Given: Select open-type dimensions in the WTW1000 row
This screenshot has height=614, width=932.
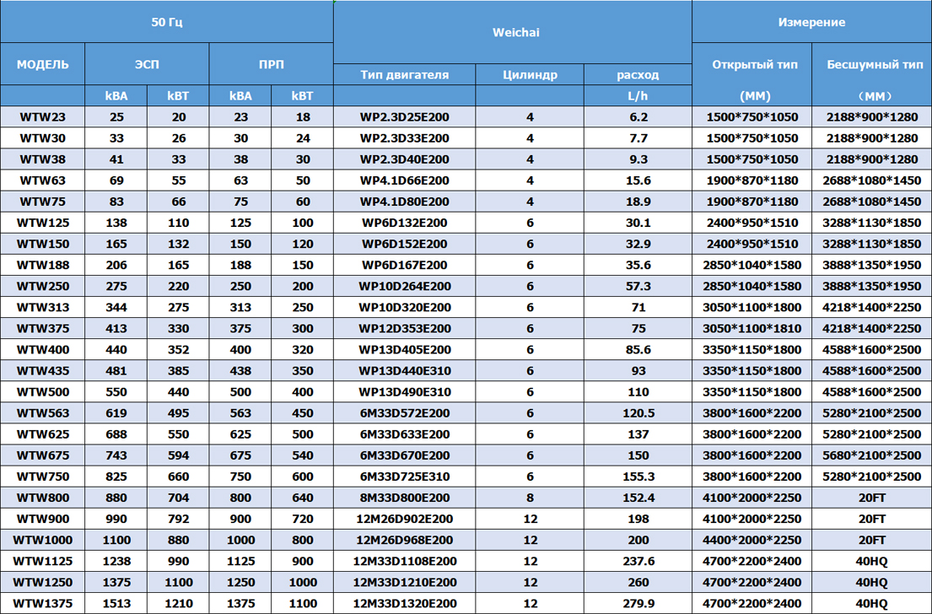Looking at the screenshot, I should tap(752, 541).
